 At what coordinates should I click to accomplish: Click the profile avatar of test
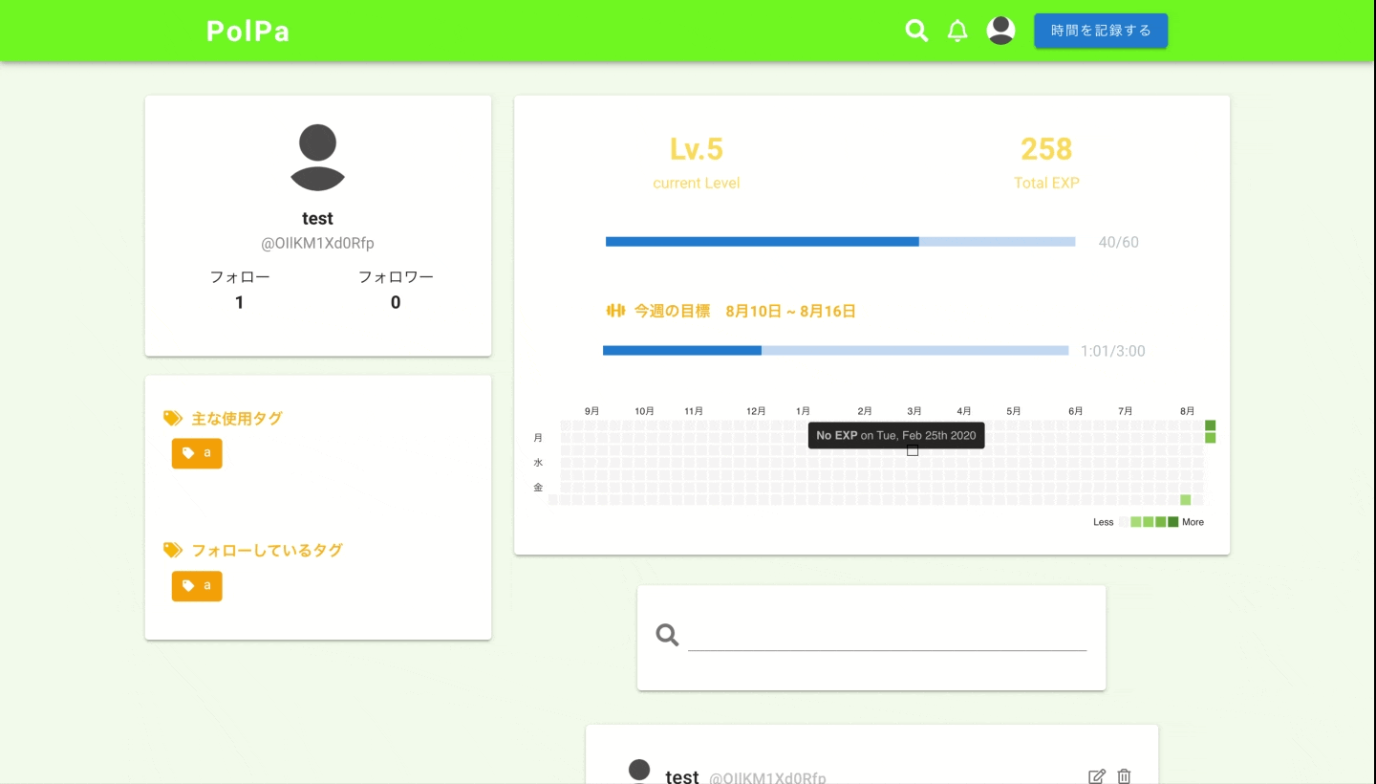click(317, 157)
